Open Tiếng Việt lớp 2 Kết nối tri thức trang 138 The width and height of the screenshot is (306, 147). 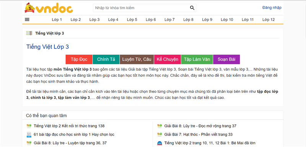pos(69,126)
